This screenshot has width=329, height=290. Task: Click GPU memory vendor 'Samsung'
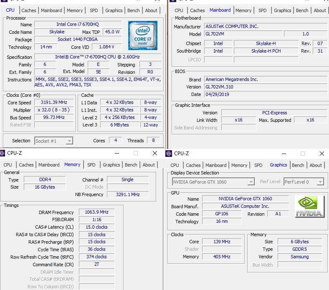(300, 257)
